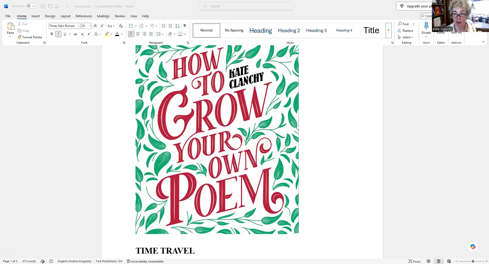Apply subscript formatting

tap(82, 34)
